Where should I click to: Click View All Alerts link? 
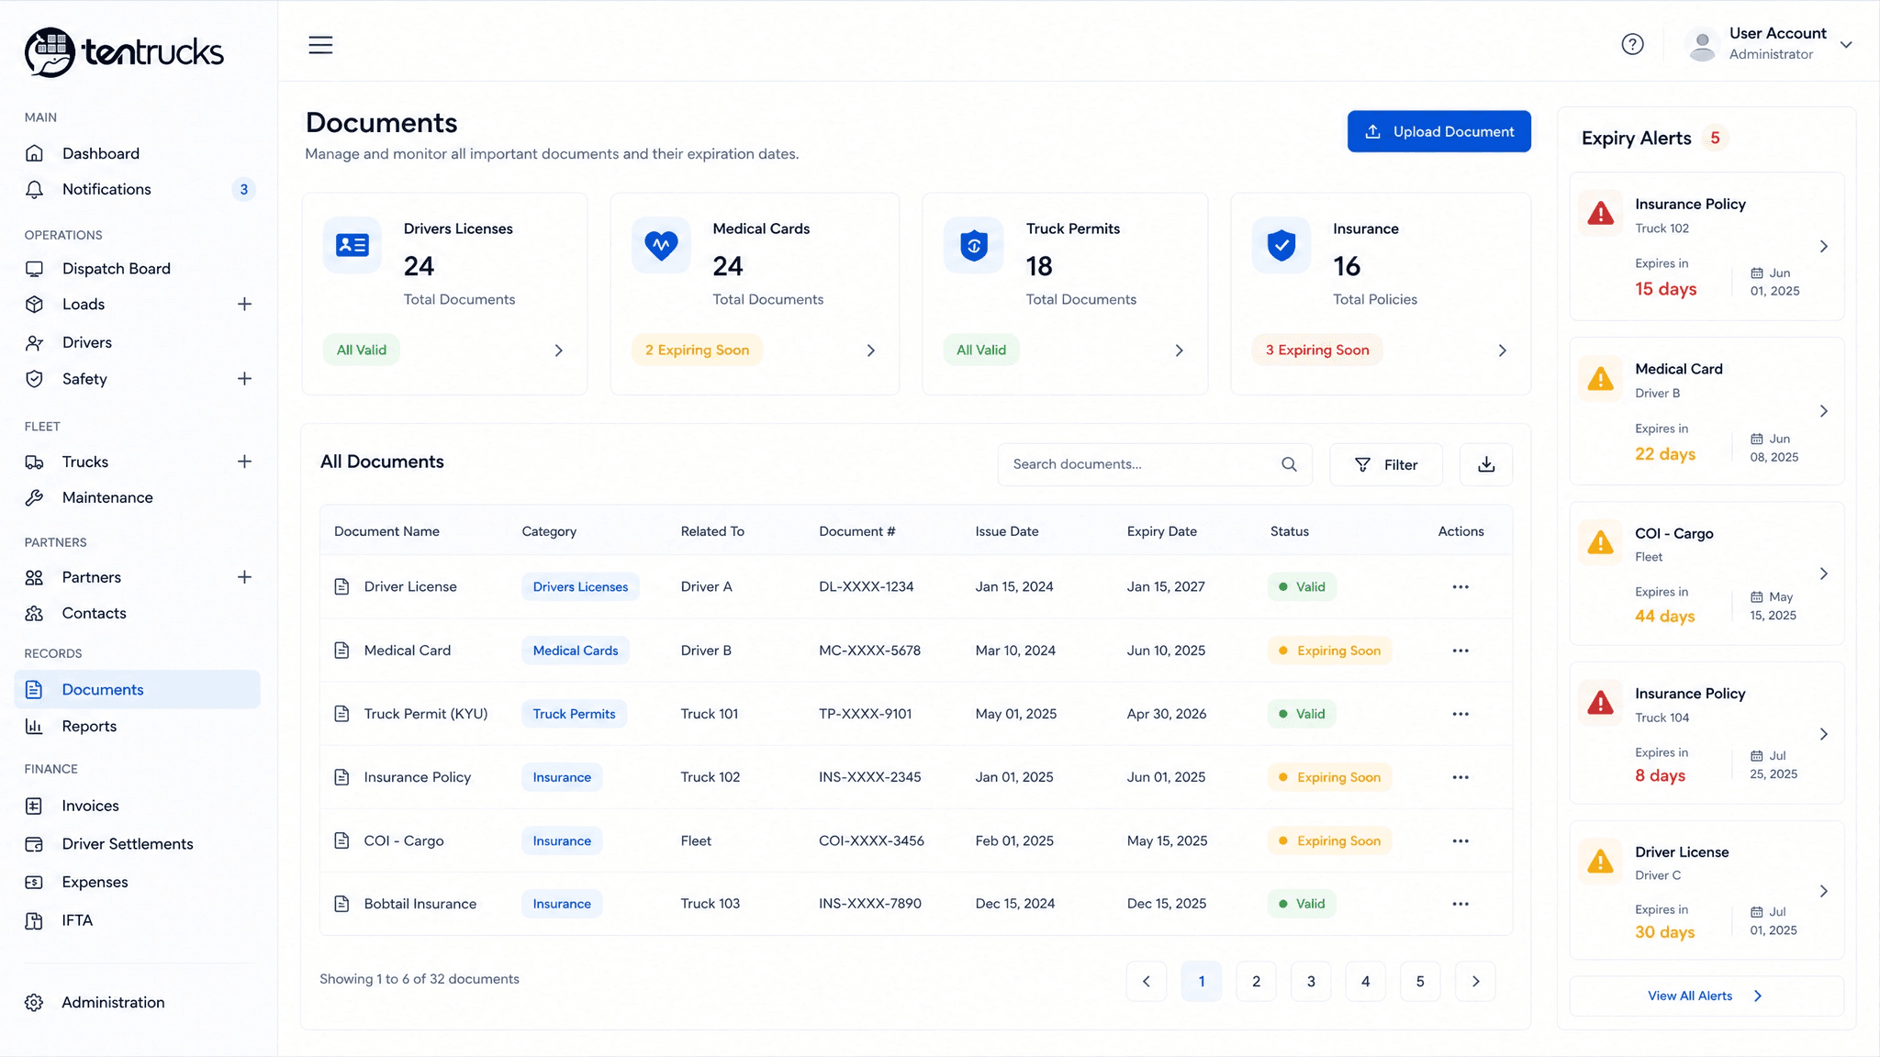pyautogui.click(x=1706, y=996)
